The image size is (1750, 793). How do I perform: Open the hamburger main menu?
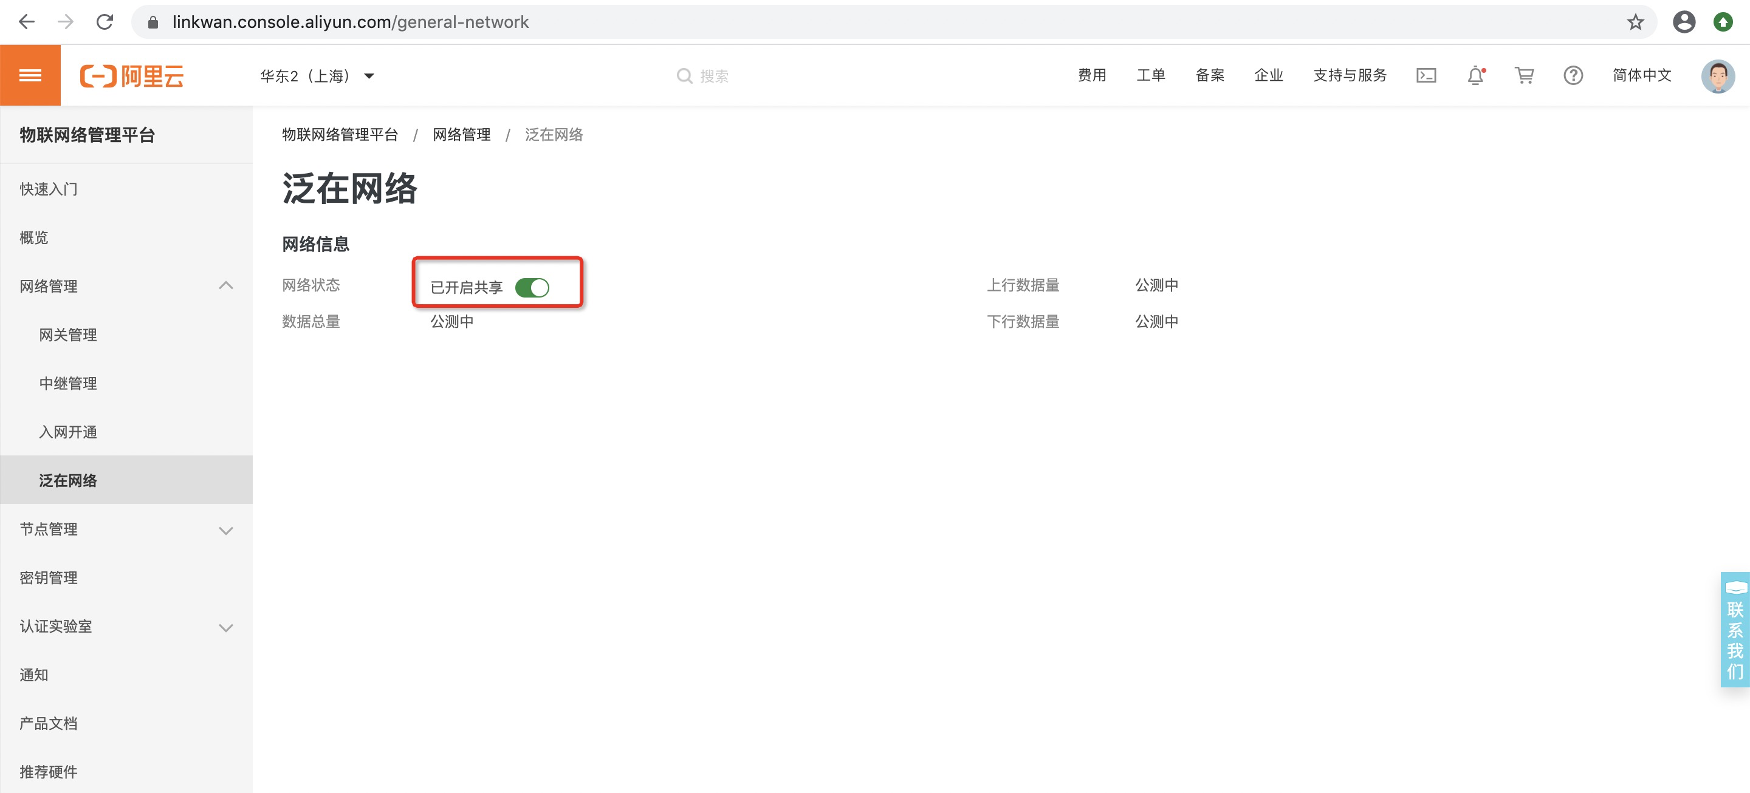pos(30,75)
